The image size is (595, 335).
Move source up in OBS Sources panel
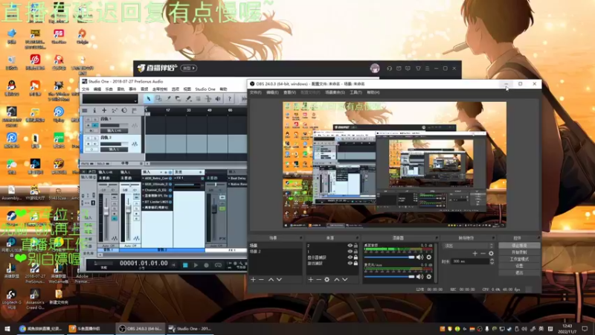[337, 280]
